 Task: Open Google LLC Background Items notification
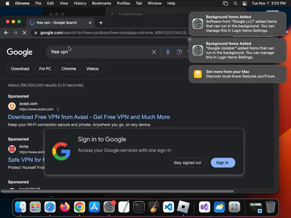pos(237,24)
